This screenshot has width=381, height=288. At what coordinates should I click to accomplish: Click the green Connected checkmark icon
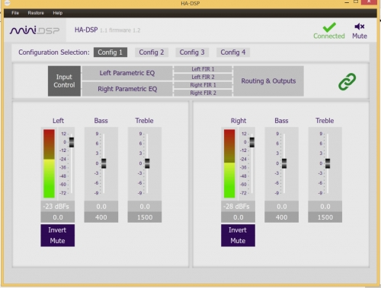pyautogui.click(x=329, y=27)
